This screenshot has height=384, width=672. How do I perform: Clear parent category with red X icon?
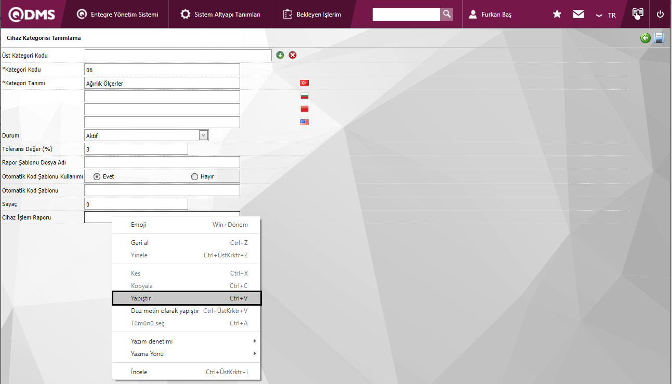click(293, 55)
